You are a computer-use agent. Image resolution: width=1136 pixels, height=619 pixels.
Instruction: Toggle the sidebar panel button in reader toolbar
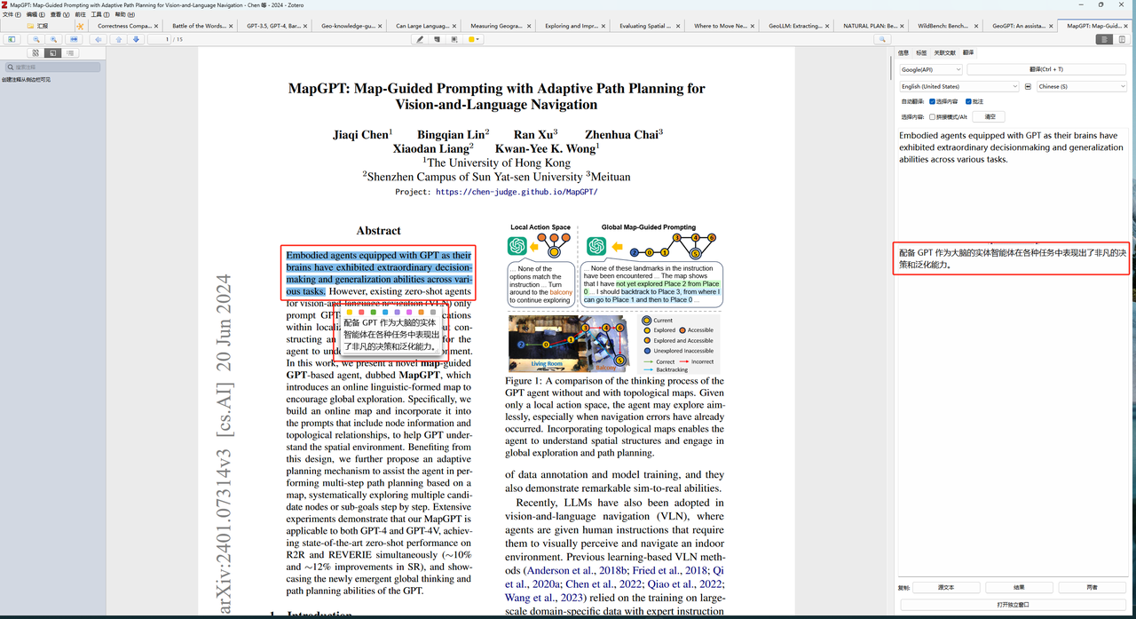coord(12,39)
